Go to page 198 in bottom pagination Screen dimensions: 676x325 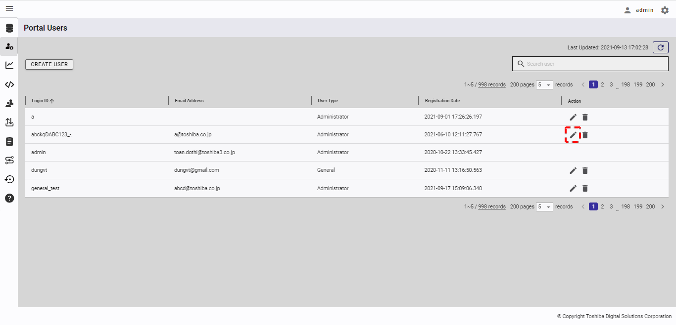pyautogui.click(x=626, y=206)
